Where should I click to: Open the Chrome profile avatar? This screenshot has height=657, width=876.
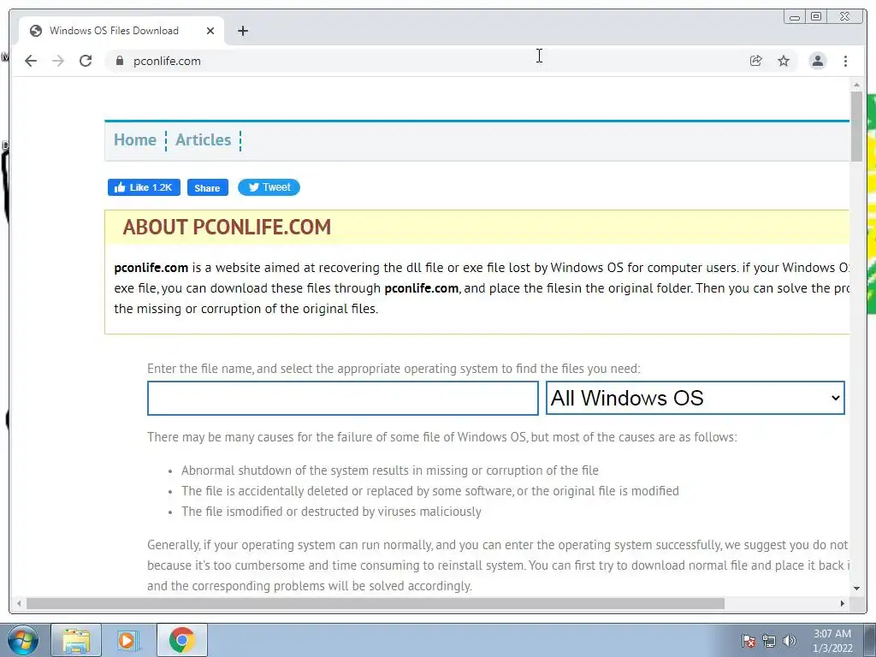[817, 61]
